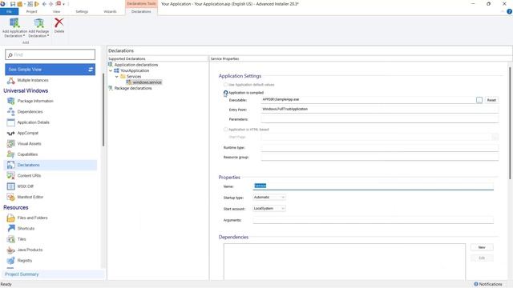Click the Service Name input field
Image resolution: width=513 pixels, height=288 pixels.
pyautogui.click(x=374, y=186)
